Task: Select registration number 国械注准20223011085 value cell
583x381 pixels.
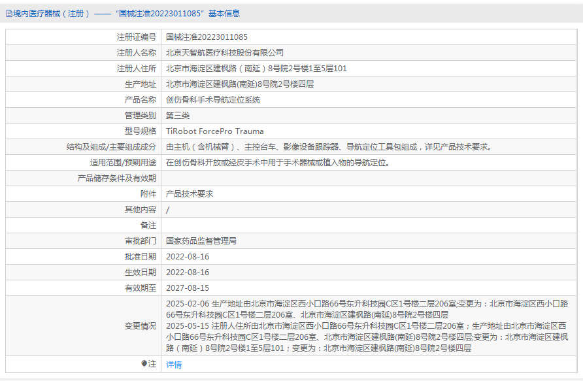Action: [207, 37]
